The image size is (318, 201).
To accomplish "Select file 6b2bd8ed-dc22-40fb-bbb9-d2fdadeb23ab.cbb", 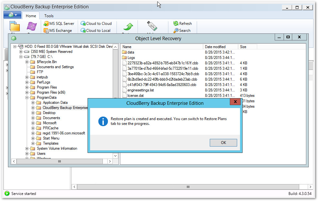I will (162, 79).
